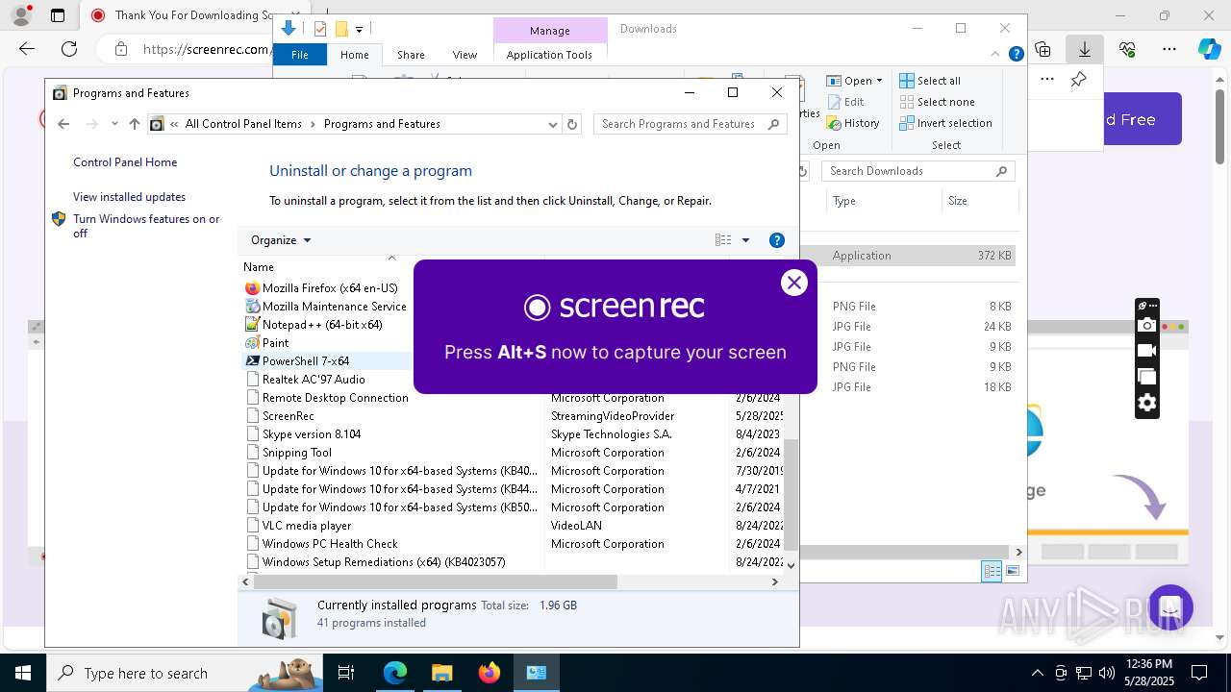Close the ScreenRec Alt+S popup
The height and width of the screenshot is (692, 1231).
coord(793,283)
